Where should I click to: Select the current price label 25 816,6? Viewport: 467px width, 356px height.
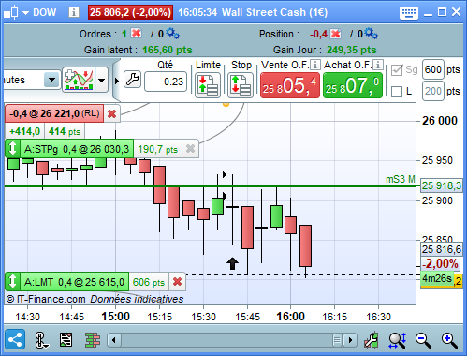click(x=442, y=249)
